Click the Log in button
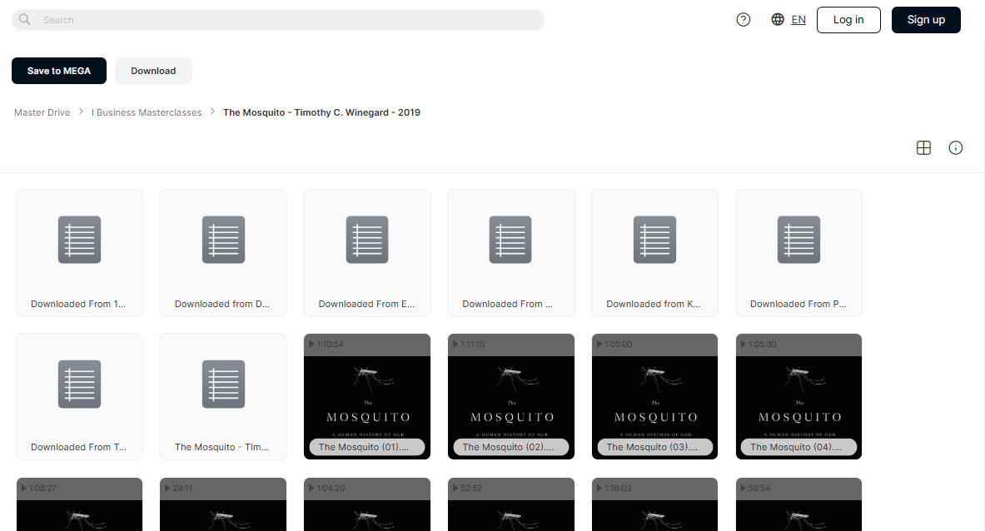The image size is (985, 531). point(848,20)
